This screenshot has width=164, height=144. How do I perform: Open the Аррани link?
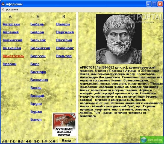click(10, 64)
